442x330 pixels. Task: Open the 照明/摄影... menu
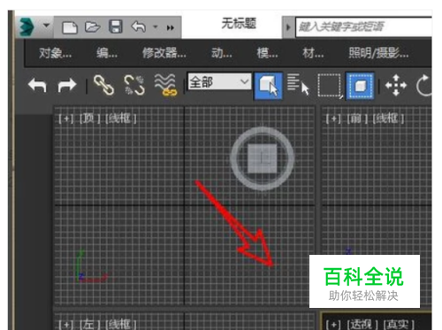(x=378, y=53)
